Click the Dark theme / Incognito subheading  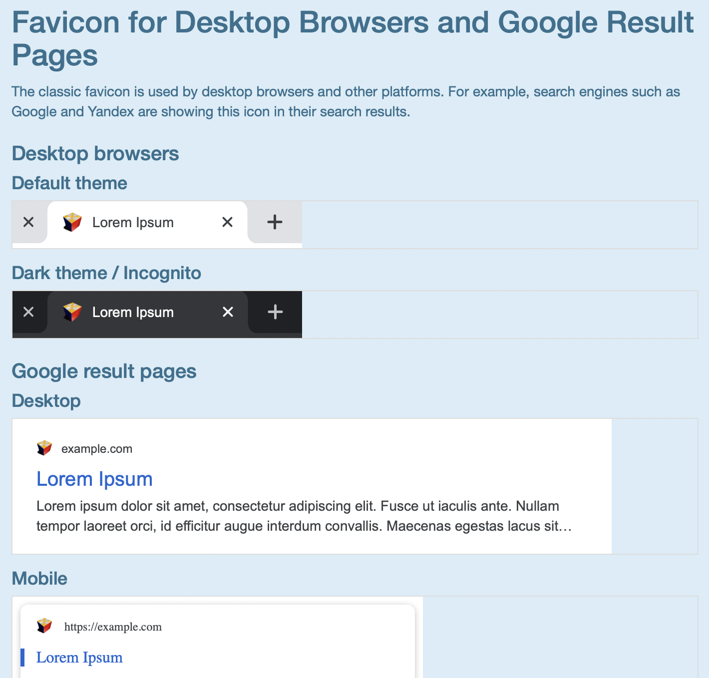[106, 273]
